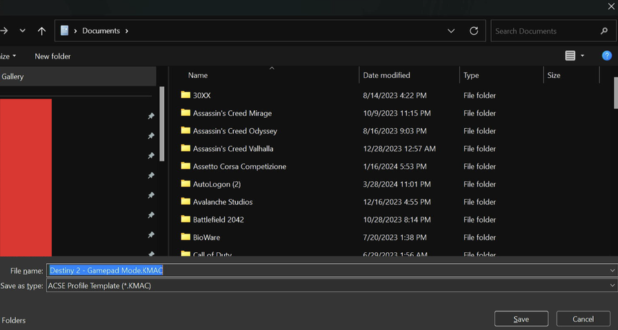Click the Documents location icon in address bar
618x330 pixels.
(x=65, y=31)
